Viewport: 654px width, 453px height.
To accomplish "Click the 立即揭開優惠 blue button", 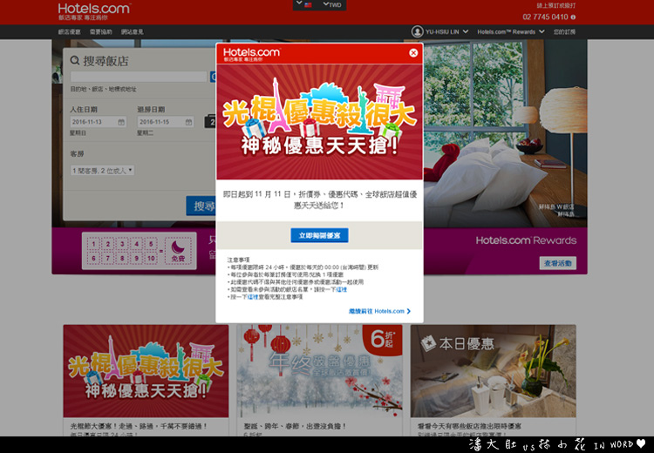I will tap(319, 235).
